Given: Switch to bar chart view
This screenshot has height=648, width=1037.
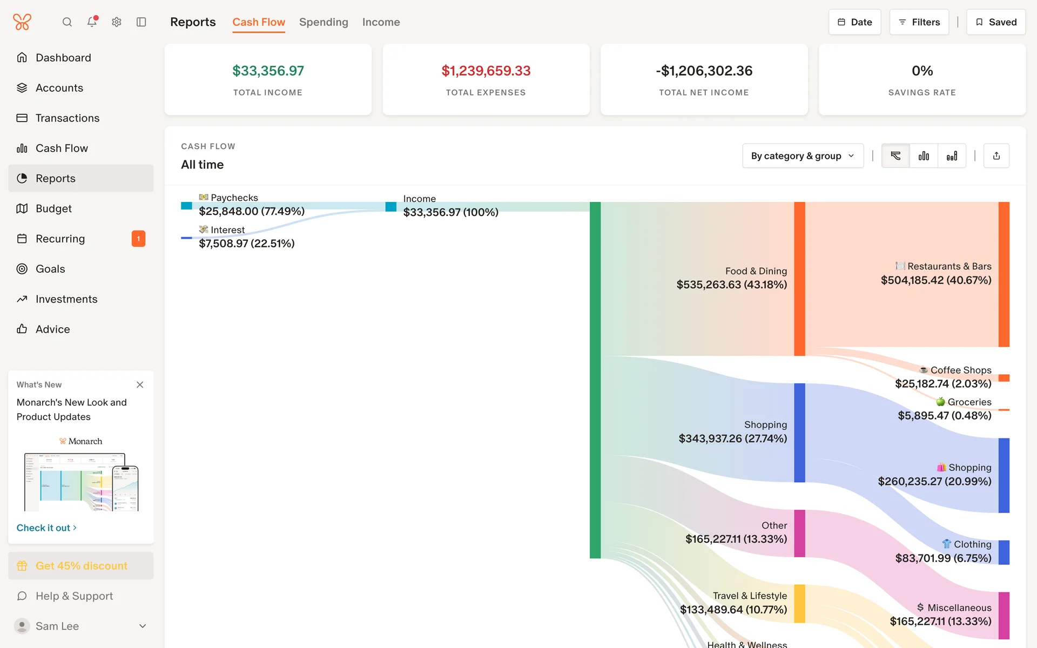Looking at the screenshot, I should (924, 156).
